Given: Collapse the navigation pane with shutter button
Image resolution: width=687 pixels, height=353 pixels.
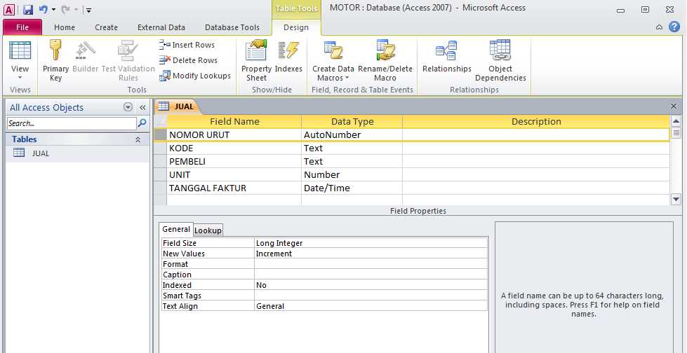Looking at the screenshot, I should pos(142,107).
